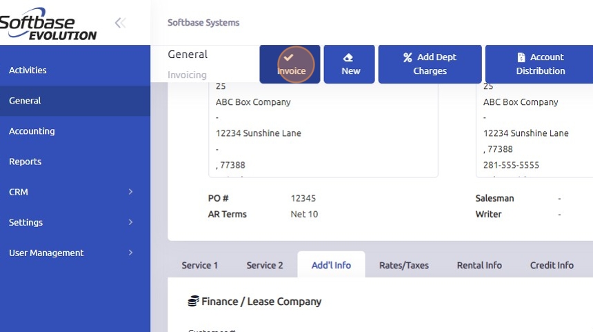
Task: Open the Credit Info tab
Action: point(552,265)
